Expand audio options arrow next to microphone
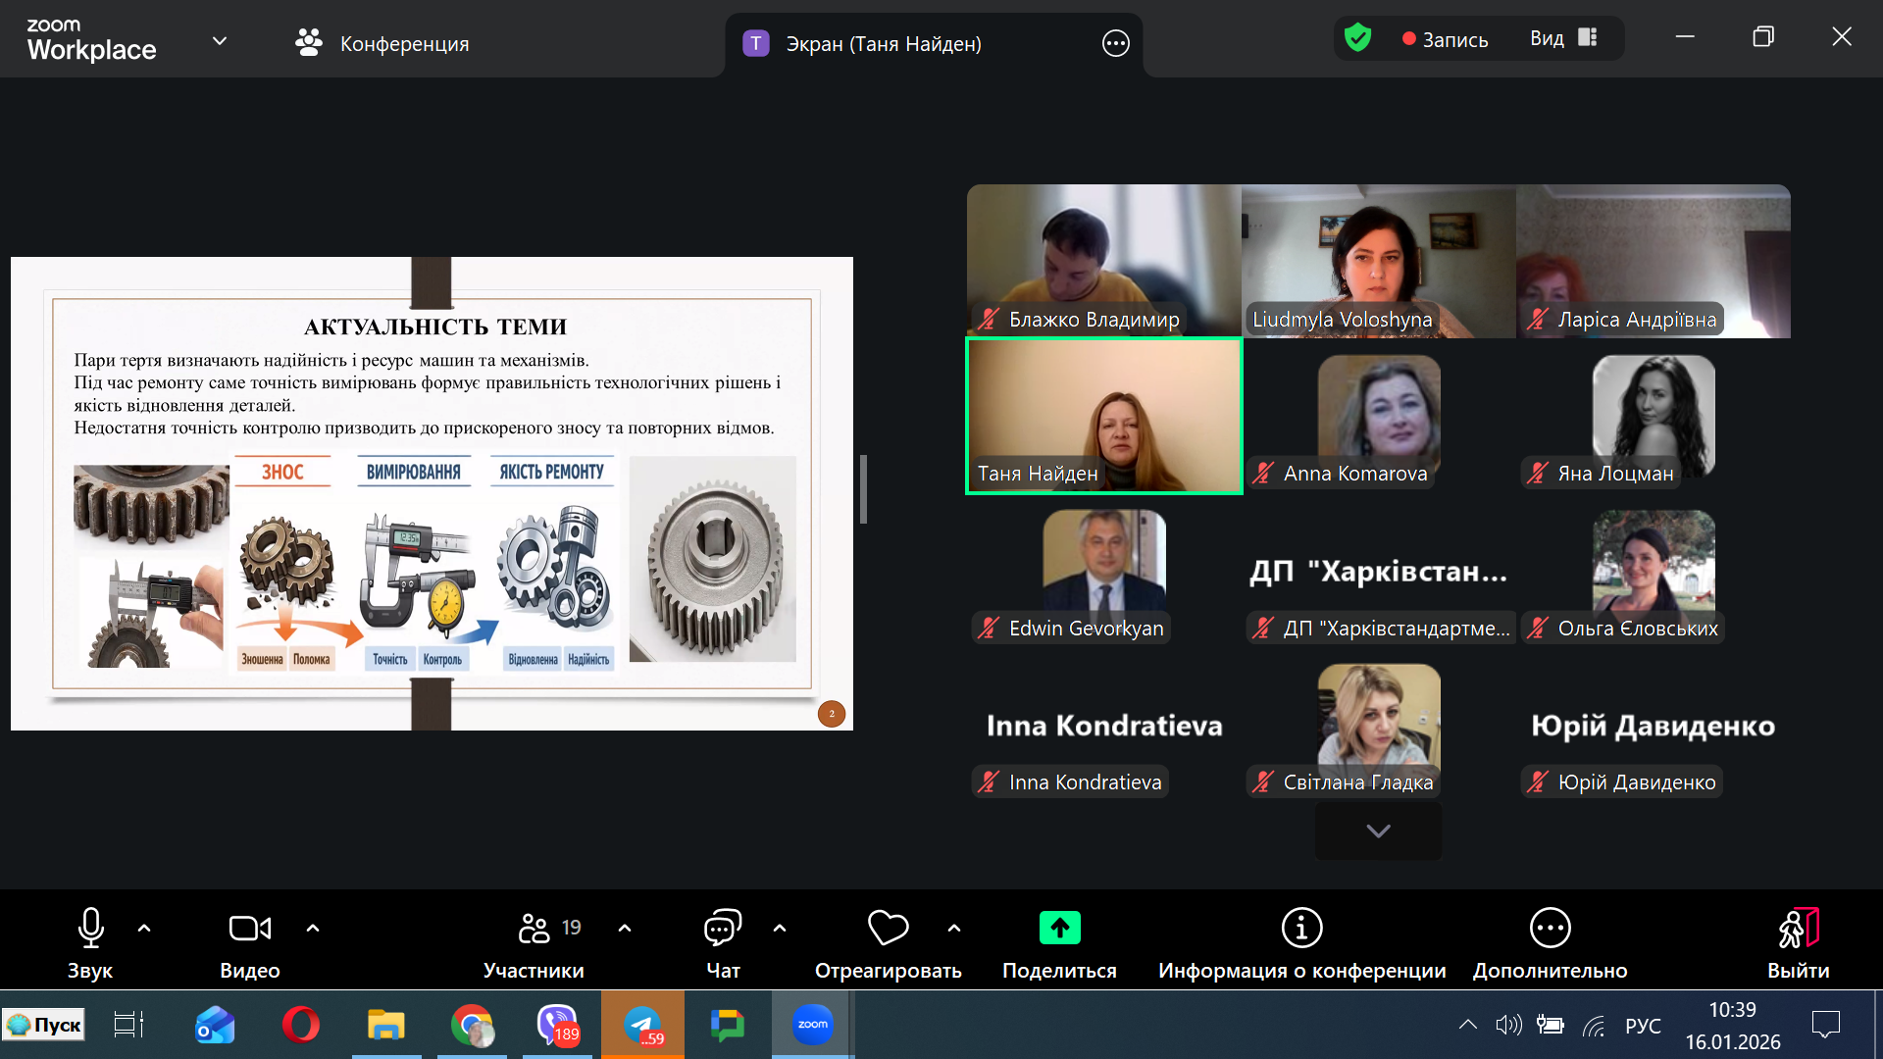 coord(144,928)
